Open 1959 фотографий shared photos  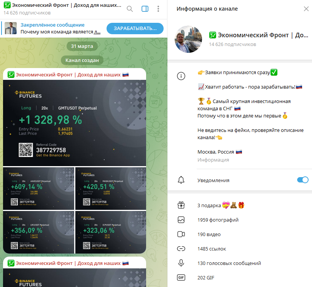pyautogui.click(x=218, y=220)
